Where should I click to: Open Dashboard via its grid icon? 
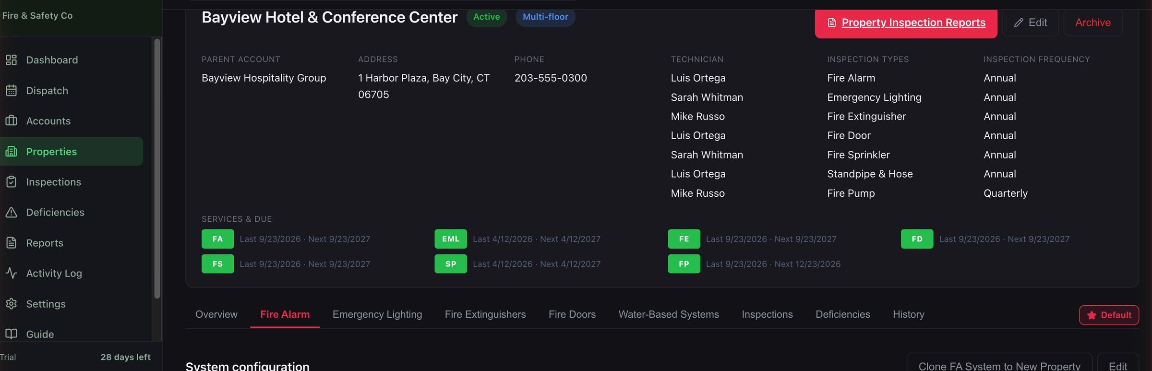pos(11,60)
